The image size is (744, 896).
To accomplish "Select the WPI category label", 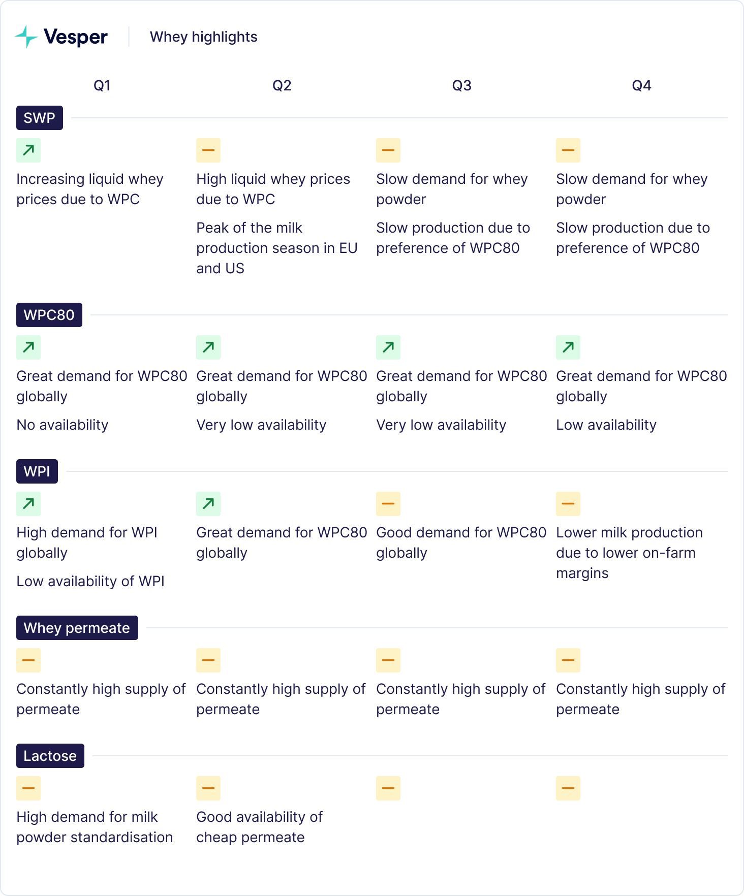I will pyautogui.click(x=37, y=471).
